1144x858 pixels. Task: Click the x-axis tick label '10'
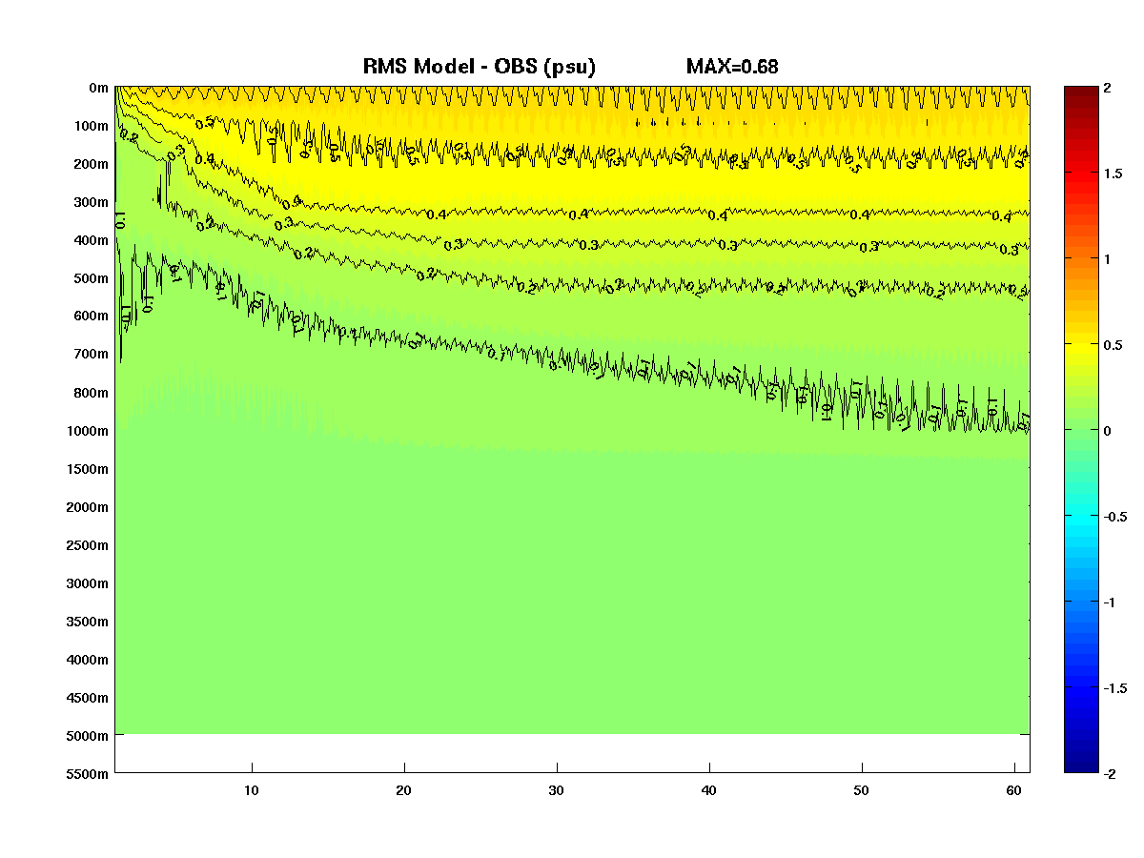pos(252,791)
